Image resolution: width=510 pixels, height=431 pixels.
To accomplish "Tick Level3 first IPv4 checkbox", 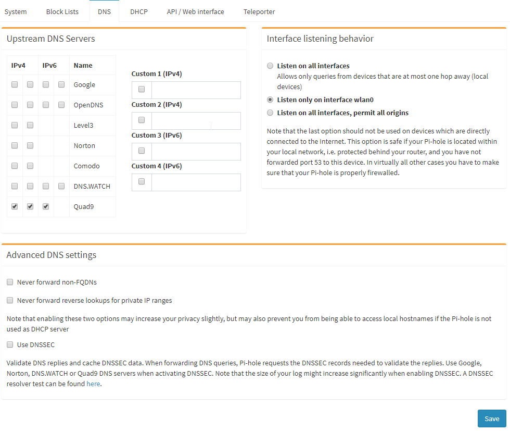I will [15, 125].
